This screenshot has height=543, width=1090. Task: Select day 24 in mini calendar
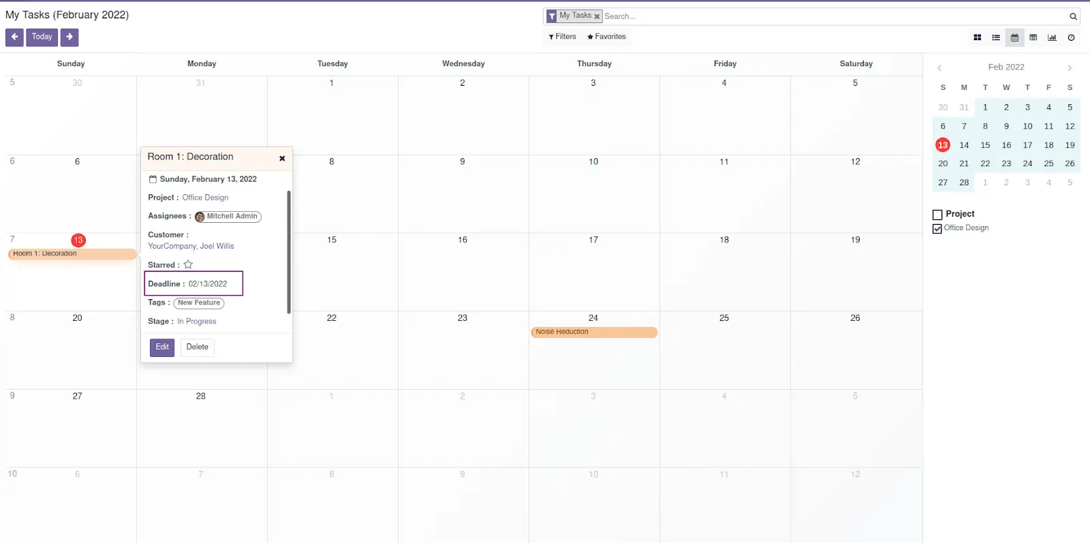click(1027, 164)
